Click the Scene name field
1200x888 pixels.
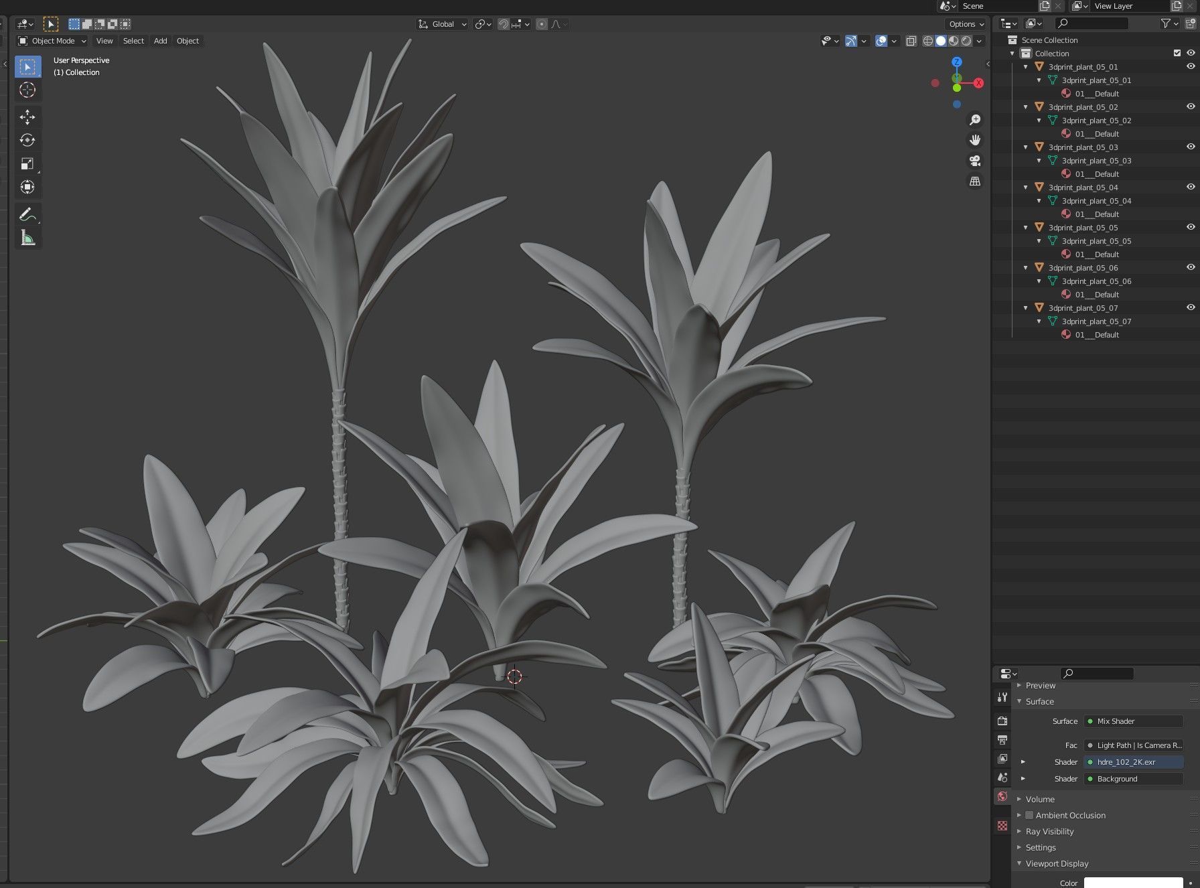point(998,6)
